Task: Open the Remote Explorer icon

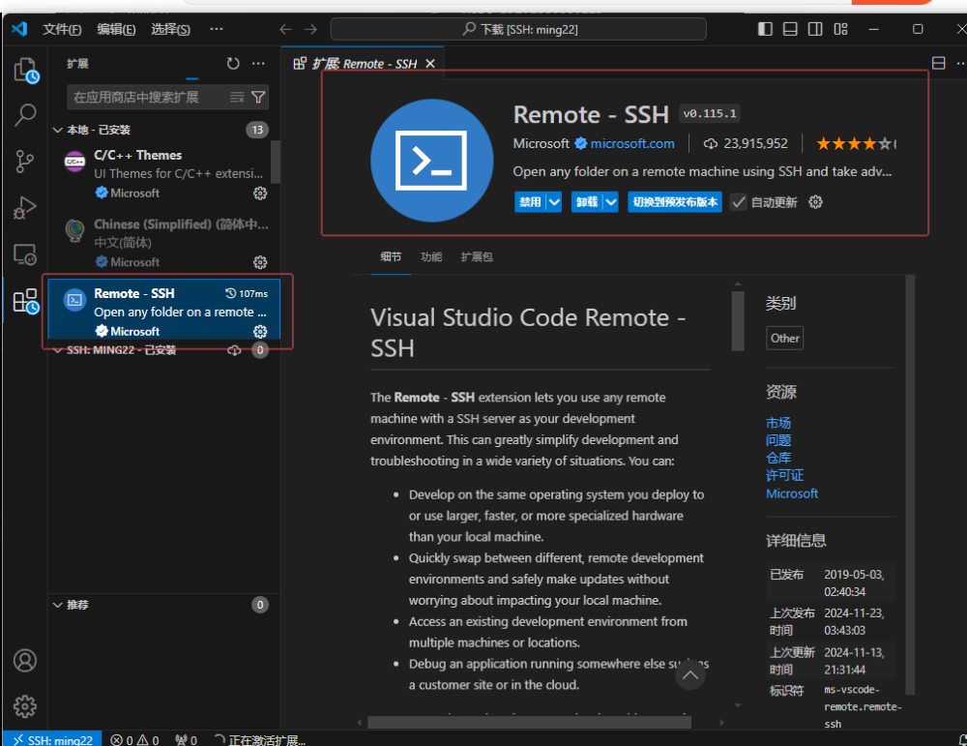Action: [x=25, y=254]
